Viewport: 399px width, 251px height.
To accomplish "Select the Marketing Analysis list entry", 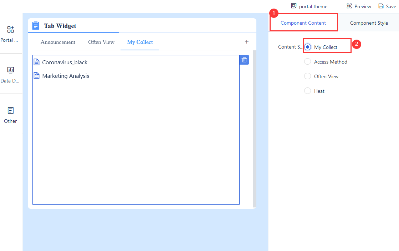I will [x=66, y=75].
